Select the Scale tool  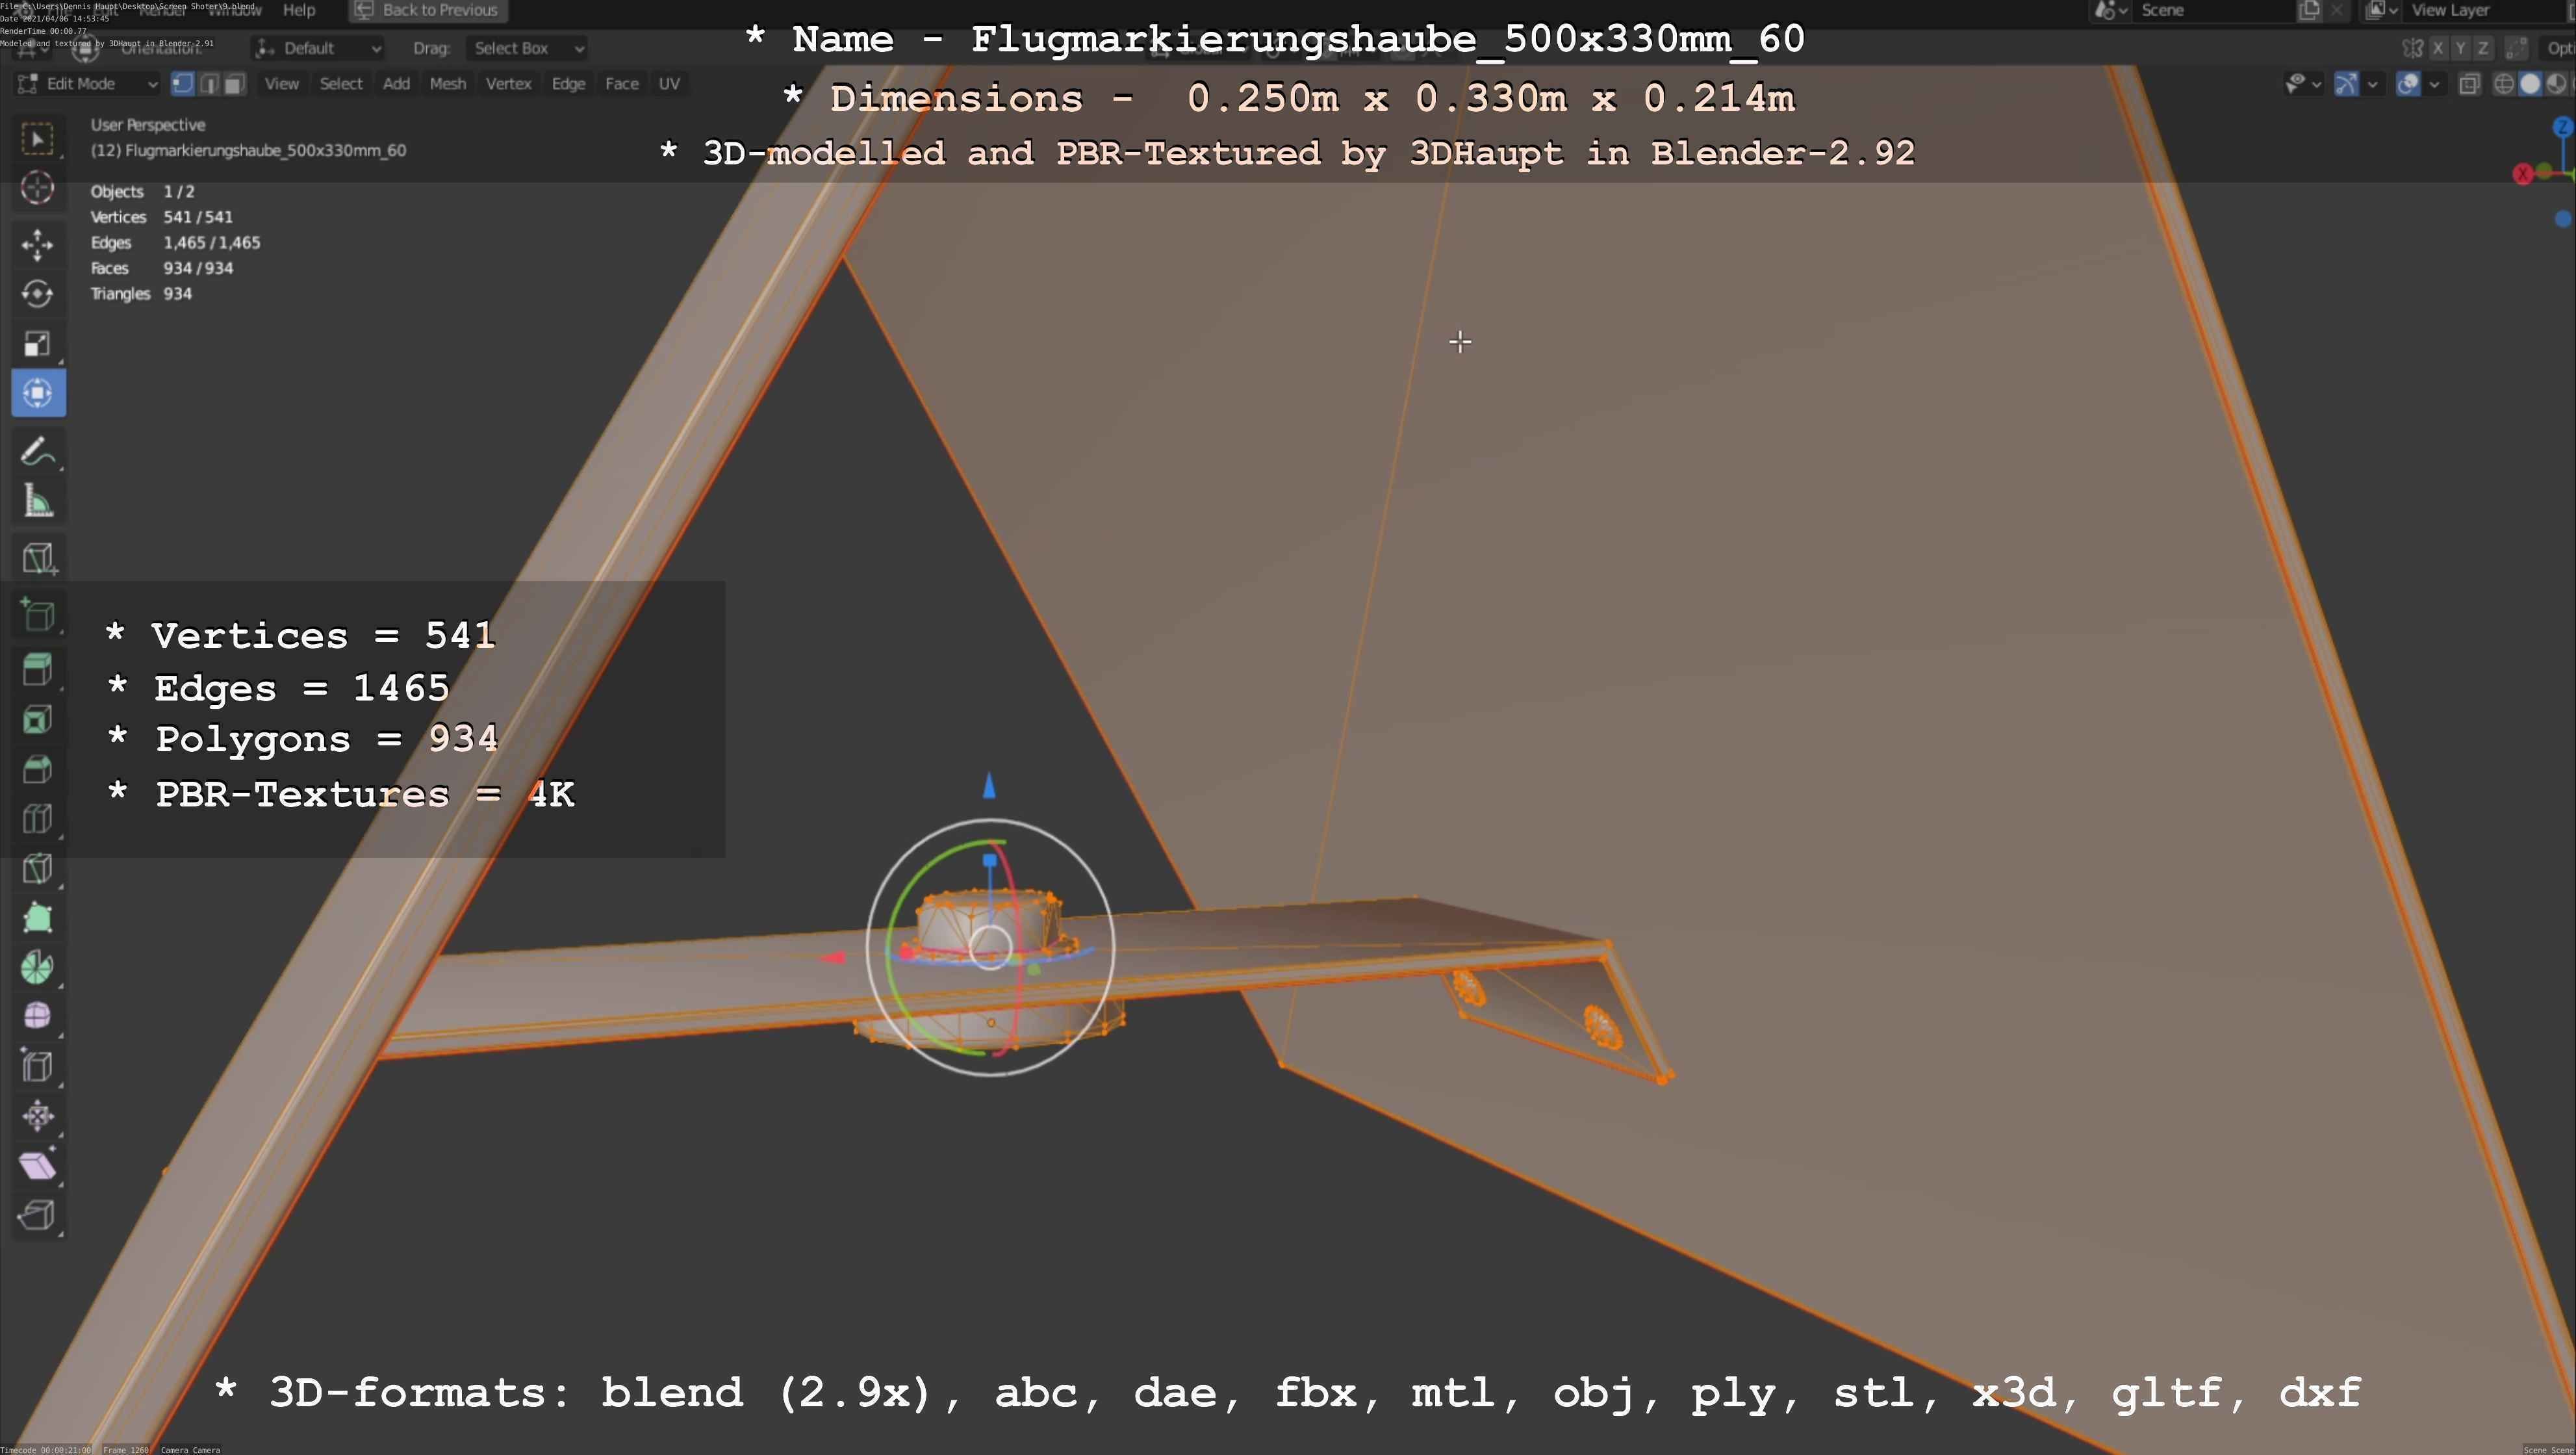coord(38,344)
